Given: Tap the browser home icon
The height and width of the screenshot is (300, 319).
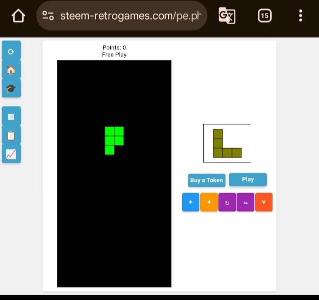Looking at the screenshot, I should point(18,16).
